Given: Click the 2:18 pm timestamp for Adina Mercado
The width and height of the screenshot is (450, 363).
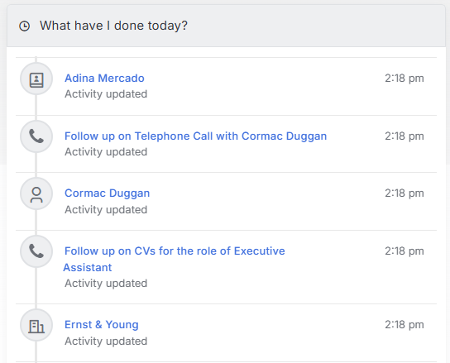Looking at the screenshot, I should point(404,78).
